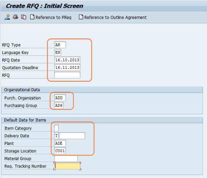Click the Item Category input box
Viewport: 207px width, 178px height.
point(56,128)
